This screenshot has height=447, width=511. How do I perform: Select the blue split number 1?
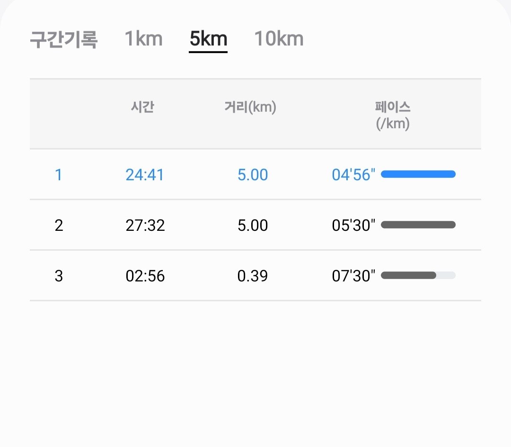(59, 175)
